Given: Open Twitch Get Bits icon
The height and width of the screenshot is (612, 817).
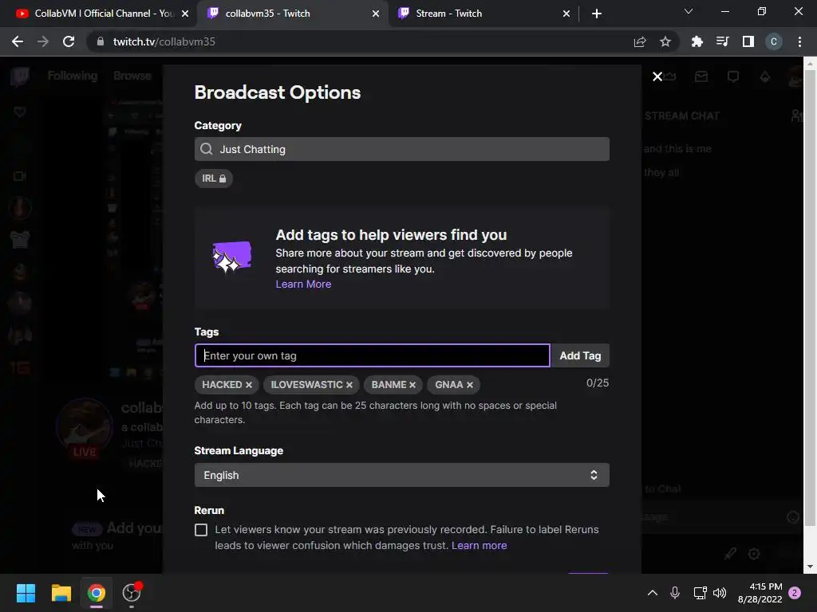Looking at the screenshot, I should [x=765, y=77].
